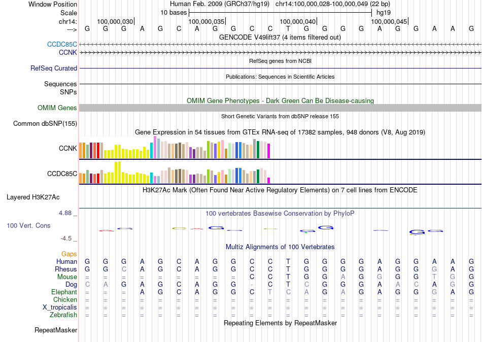Click the tallest violet bar in CCNK chart
Screen dimensions: 482x342
(x=155, y=147)
